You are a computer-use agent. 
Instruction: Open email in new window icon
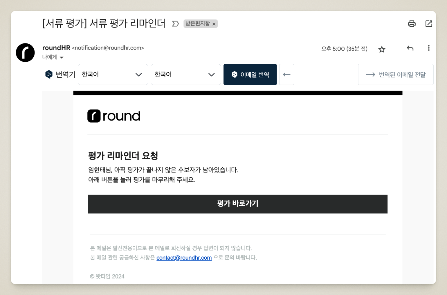click(x=429, y=24)
